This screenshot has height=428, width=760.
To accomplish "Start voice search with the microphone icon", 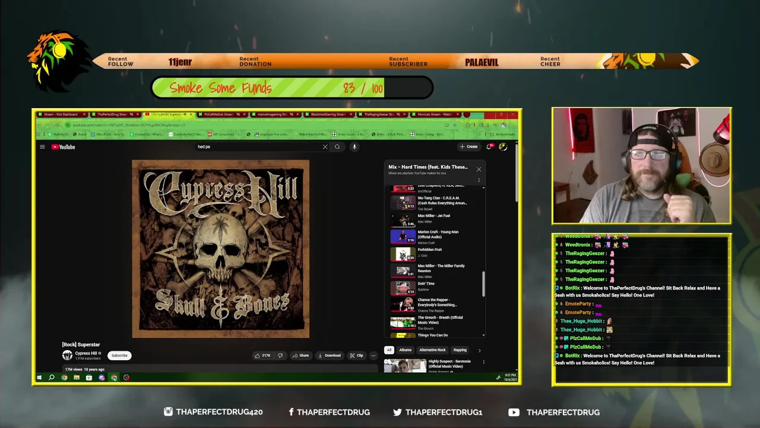I will [354, 147].
